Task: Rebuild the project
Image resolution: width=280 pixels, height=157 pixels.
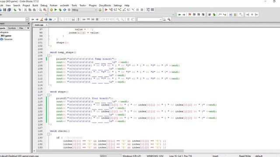Action: [x=65, y=10]
